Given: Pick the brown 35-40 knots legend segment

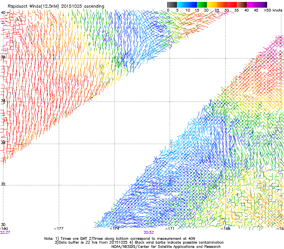Looking at the screenshot, I should (242, 5).
